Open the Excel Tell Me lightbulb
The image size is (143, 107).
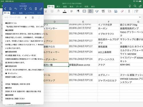click(x=130, y=6)
